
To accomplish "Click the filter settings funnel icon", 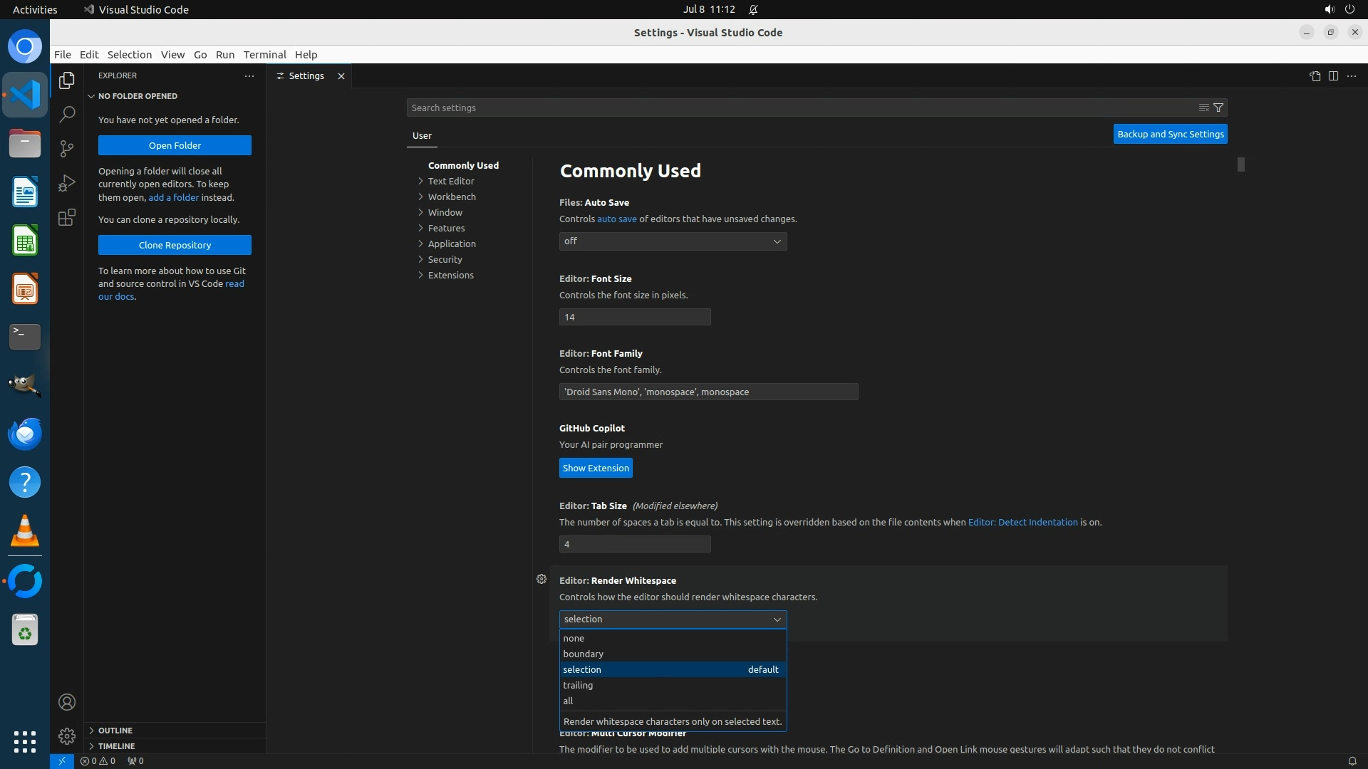I will pos(1218,108).
